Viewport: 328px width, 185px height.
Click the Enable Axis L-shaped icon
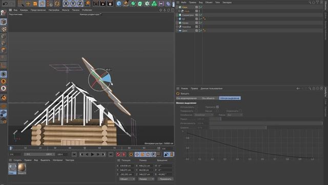click(x=4, y=65)
